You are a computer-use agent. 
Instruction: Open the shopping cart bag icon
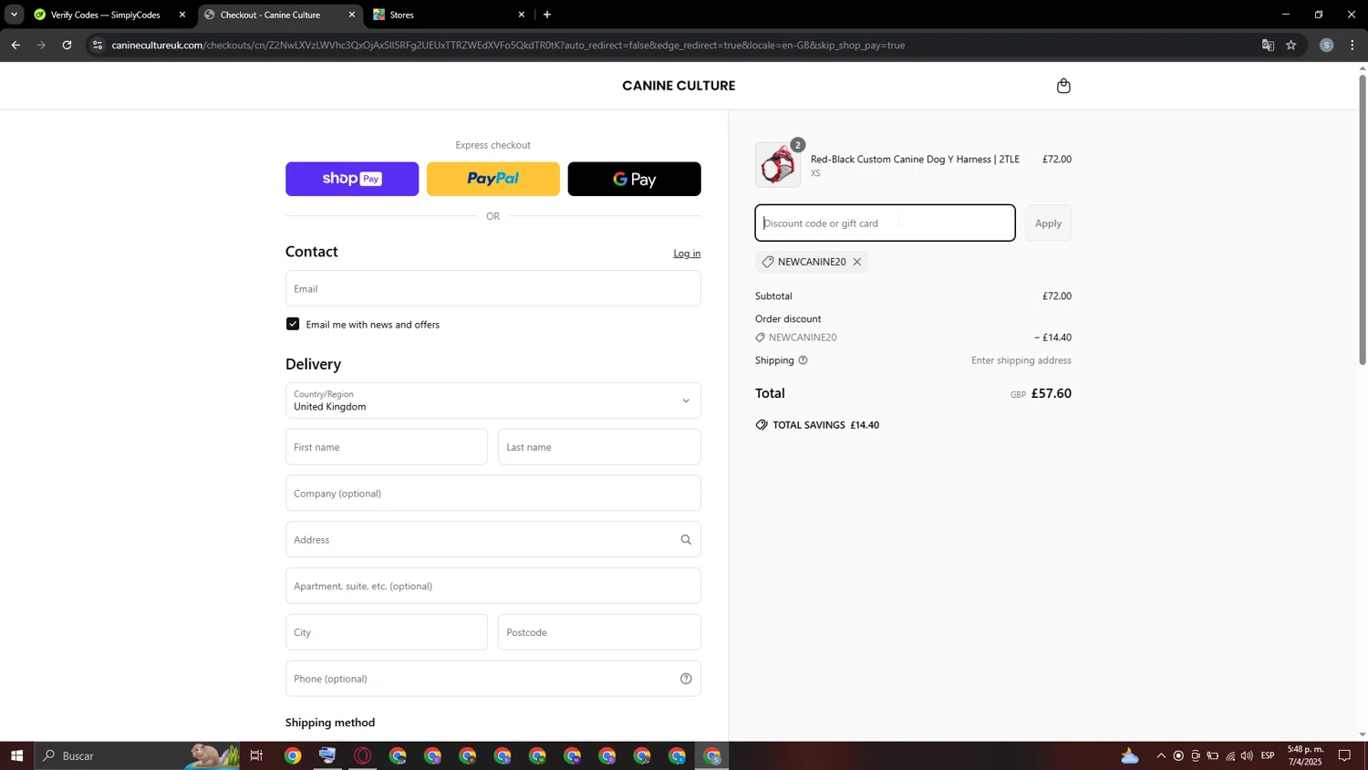click(x=1063, y=86)
